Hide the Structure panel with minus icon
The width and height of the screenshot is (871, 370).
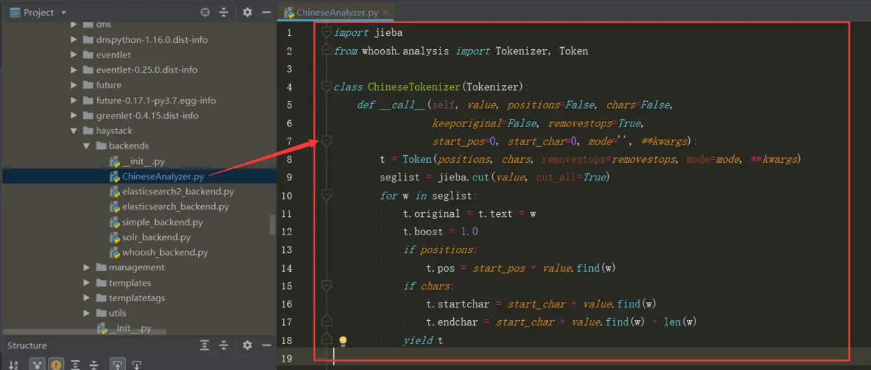(x=266, y=345)
